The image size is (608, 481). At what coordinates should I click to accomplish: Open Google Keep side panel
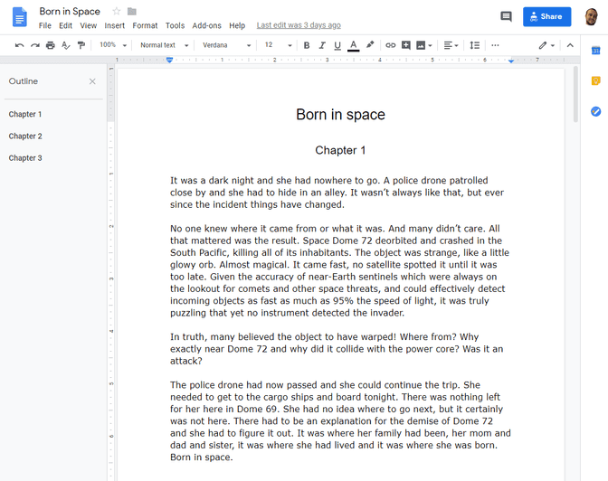click(595, 80)
